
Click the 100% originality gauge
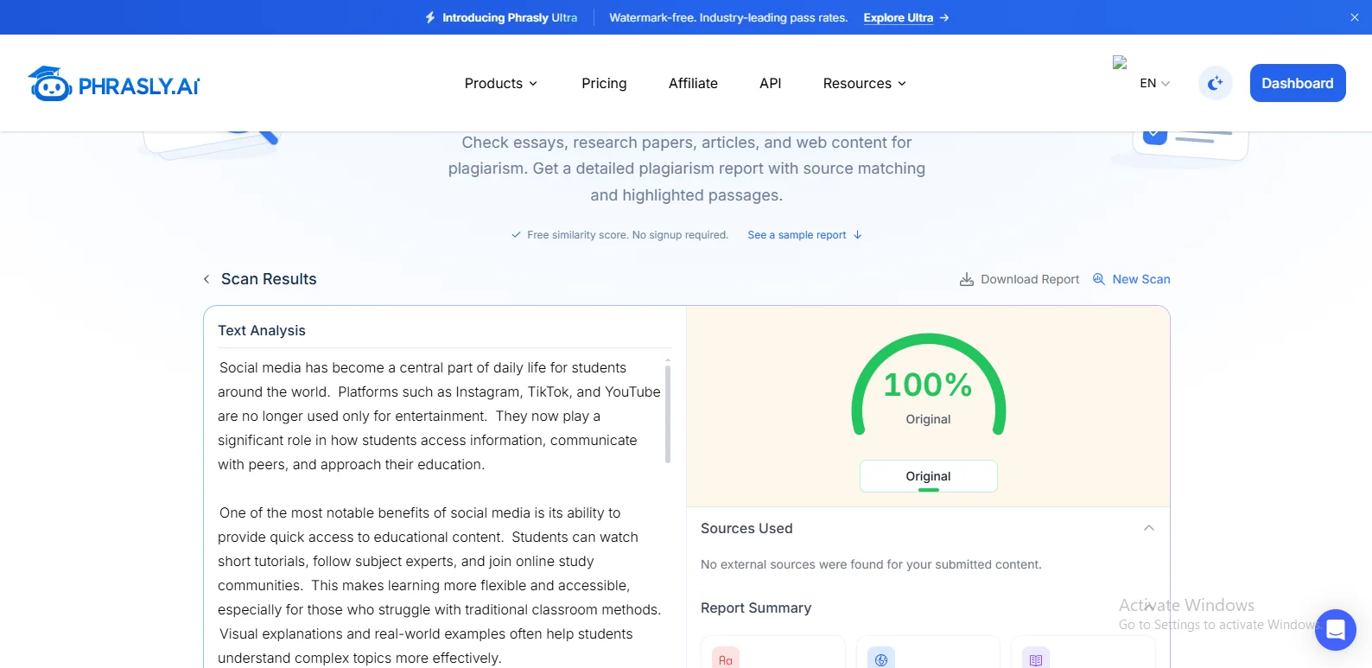click(929, 385)
